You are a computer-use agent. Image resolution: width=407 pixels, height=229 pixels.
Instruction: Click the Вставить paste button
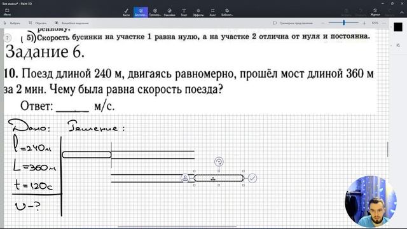[x=346, y=12]
